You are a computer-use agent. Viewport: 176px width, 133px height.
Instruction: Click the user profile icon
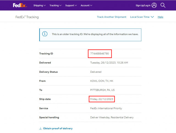(x=154, y=5)
